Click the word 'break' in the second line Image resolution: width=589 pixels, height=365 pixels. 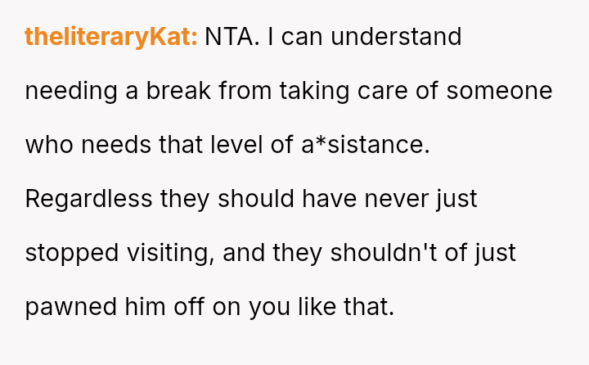point(175,91)
